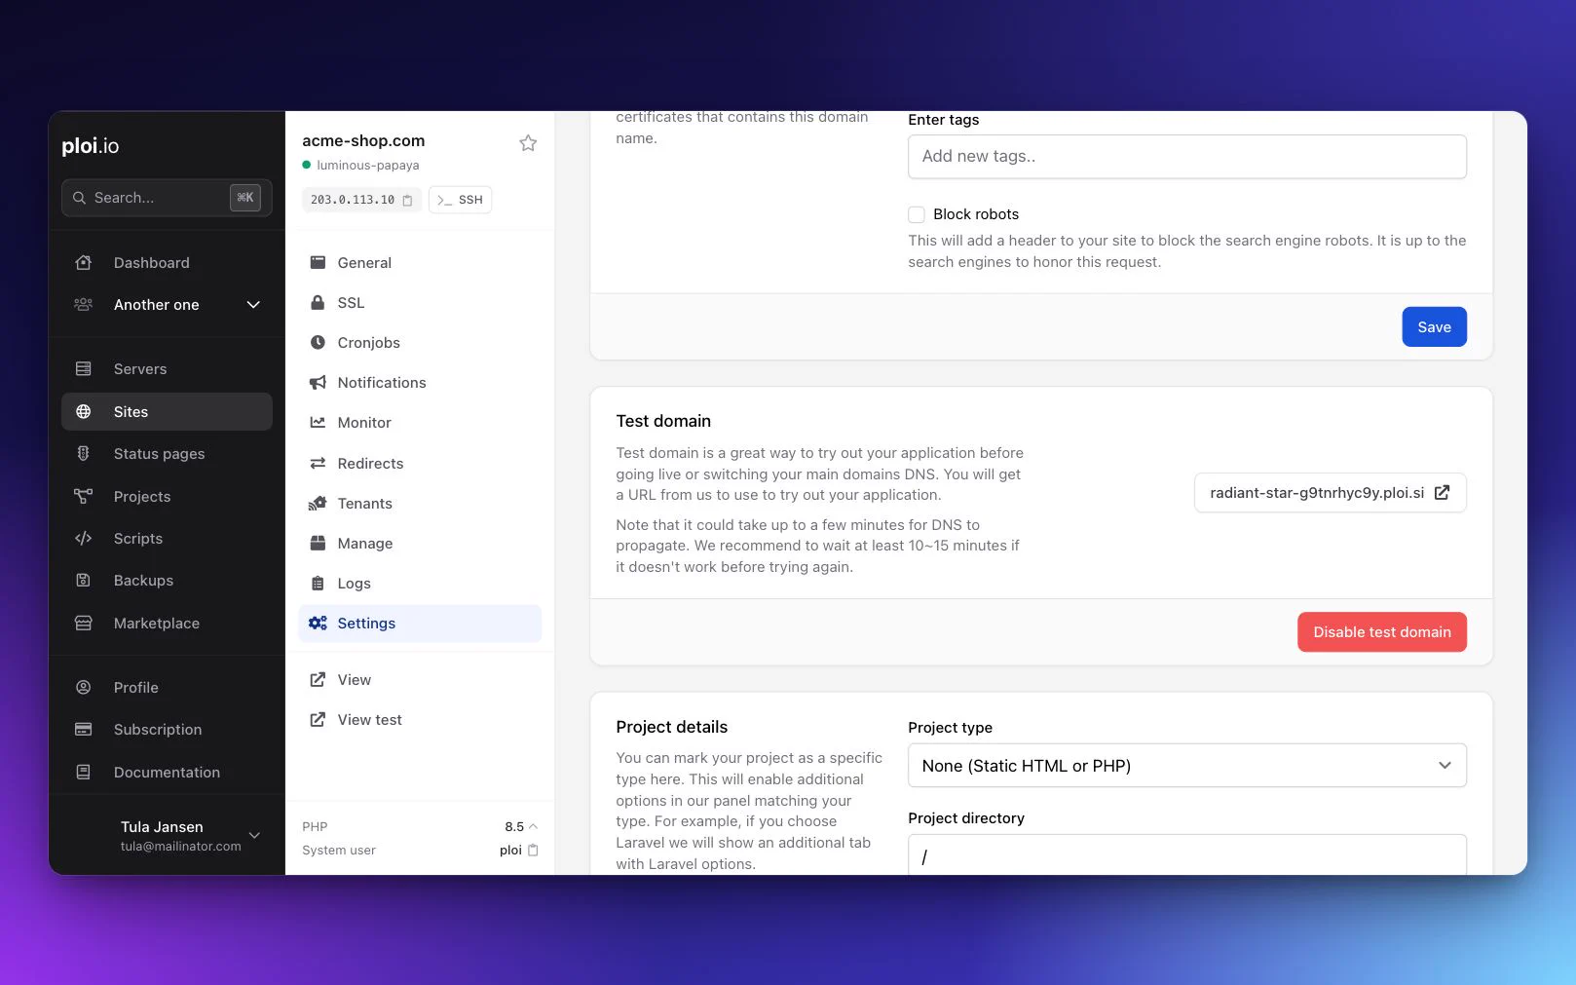Click the Monitor chart icon
1576x985 pixels.
click(x=318, y=423)
